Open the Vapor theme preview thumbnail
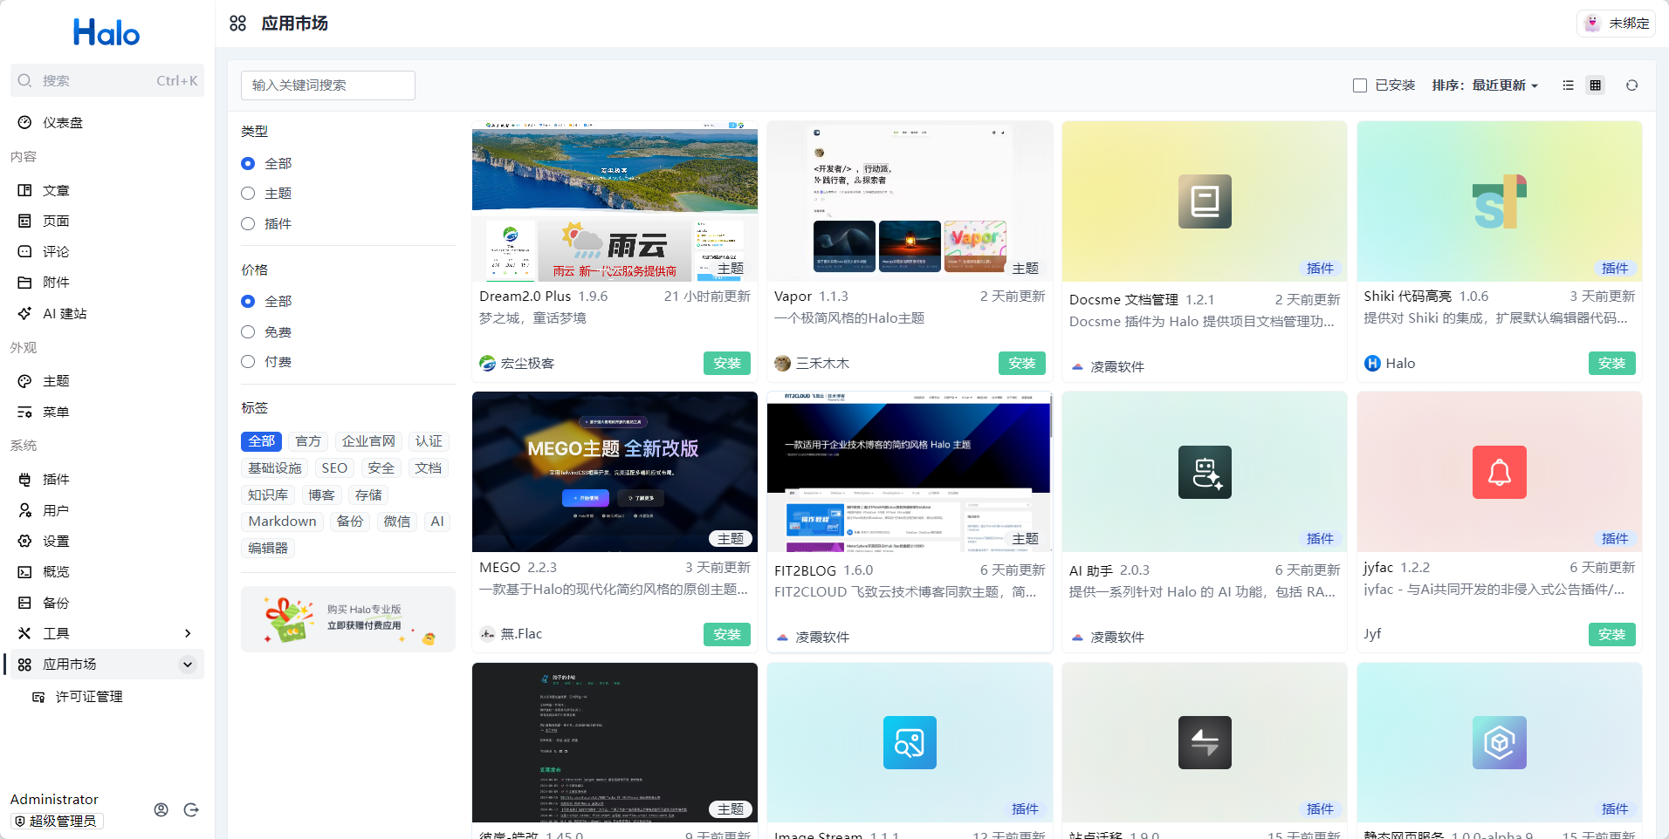 (910, 201)
